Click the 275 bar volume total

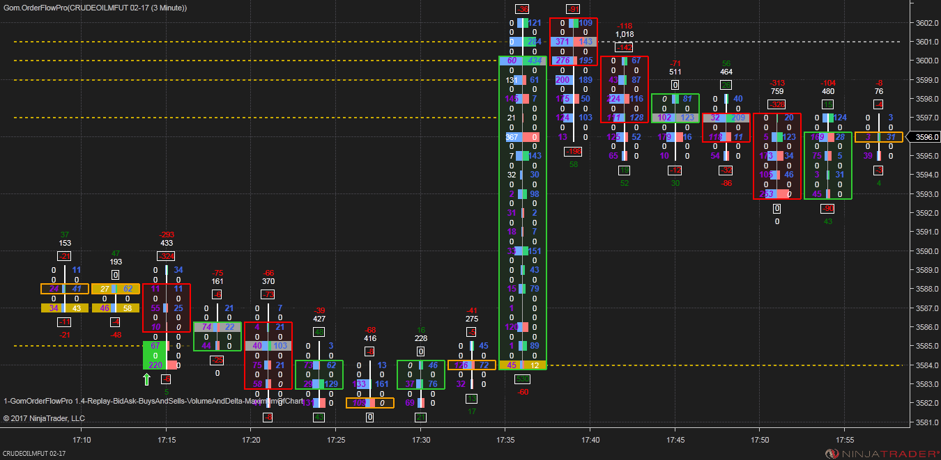(472, 319)
